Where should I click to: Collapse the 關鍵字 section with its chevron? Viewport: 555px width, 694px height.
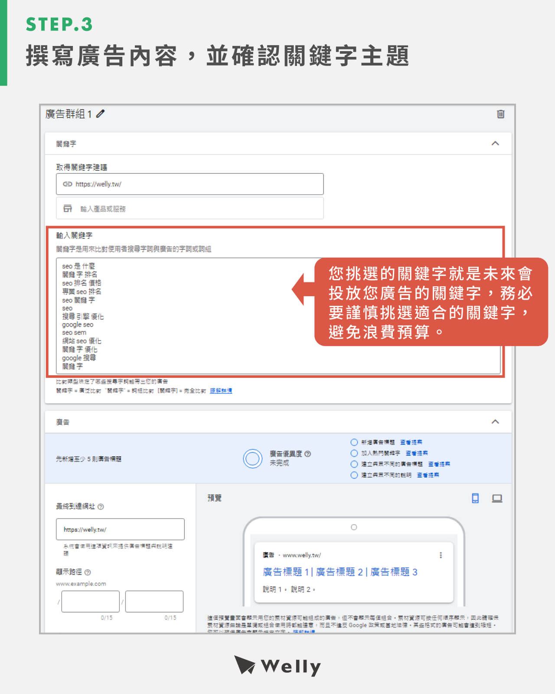click(x=495, y=143)
